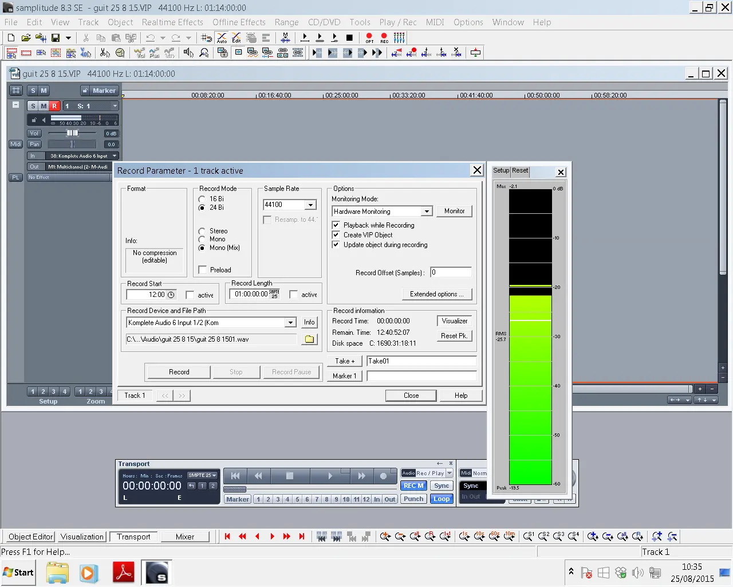
Task: Enable the Record Length active checkbox
Action: click(294, 295)
